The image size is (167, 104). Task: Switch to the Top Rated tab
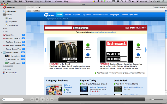pyautogui.click(x=86, y=15)
